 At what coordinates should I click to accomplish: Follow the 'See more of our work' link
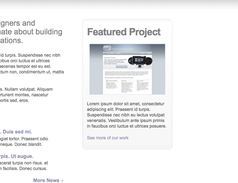tap(108, 138)
